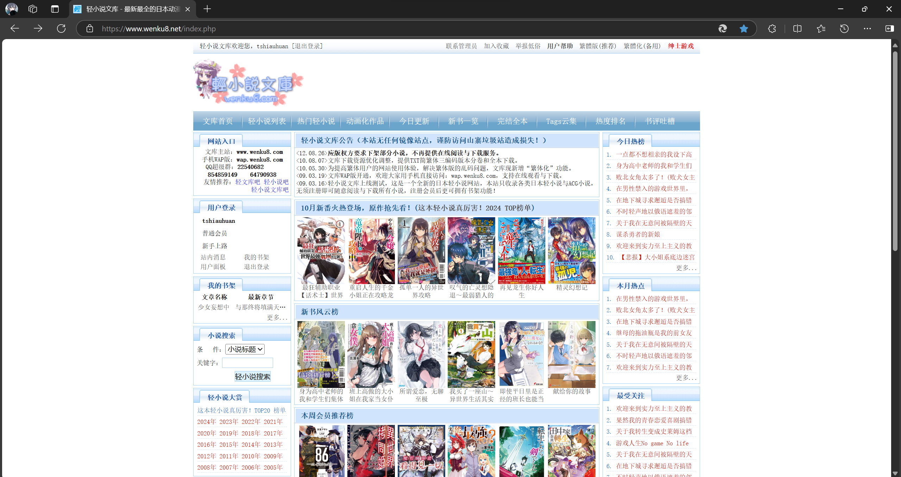Open Settings and more ellipsis menu
Screen dimensions: 901x477
tap(868, 29)
